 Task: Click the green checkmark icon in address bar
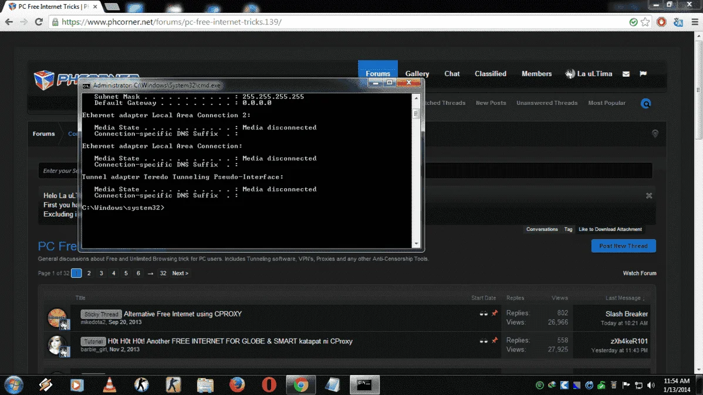pyautogui.click(x=633, y=22)
